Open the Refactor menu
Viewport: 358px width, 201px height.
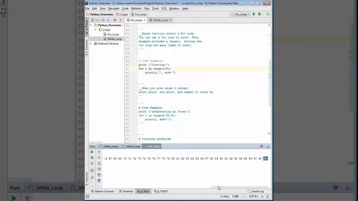(x=136, y=8)
